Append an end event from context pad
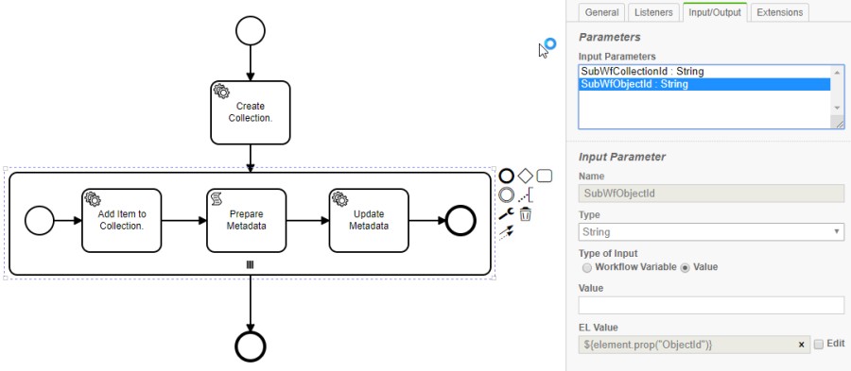851x371 pixels. [x=507, y=176]
